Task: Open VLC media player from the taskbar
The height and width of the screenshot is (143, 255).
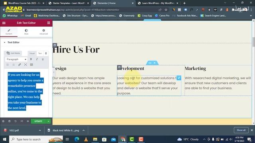Action: click(86, 139)
